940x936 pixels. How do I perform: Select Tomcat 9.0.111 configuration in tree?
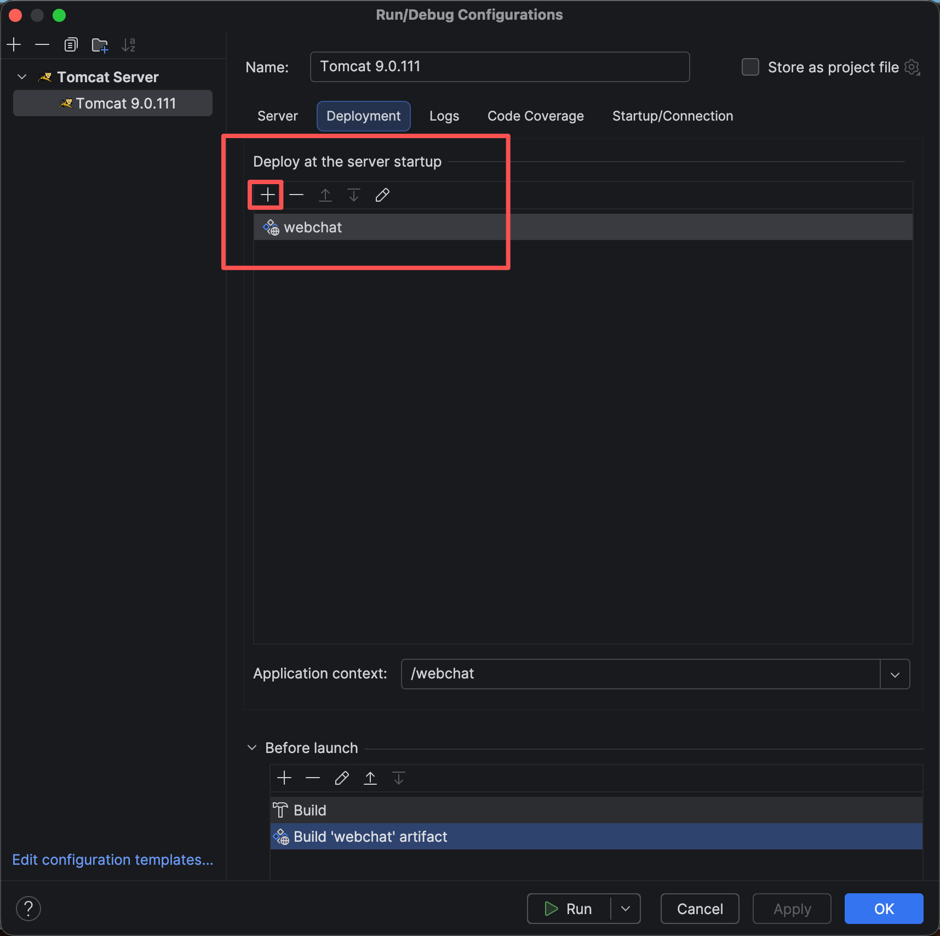(113, 103)
